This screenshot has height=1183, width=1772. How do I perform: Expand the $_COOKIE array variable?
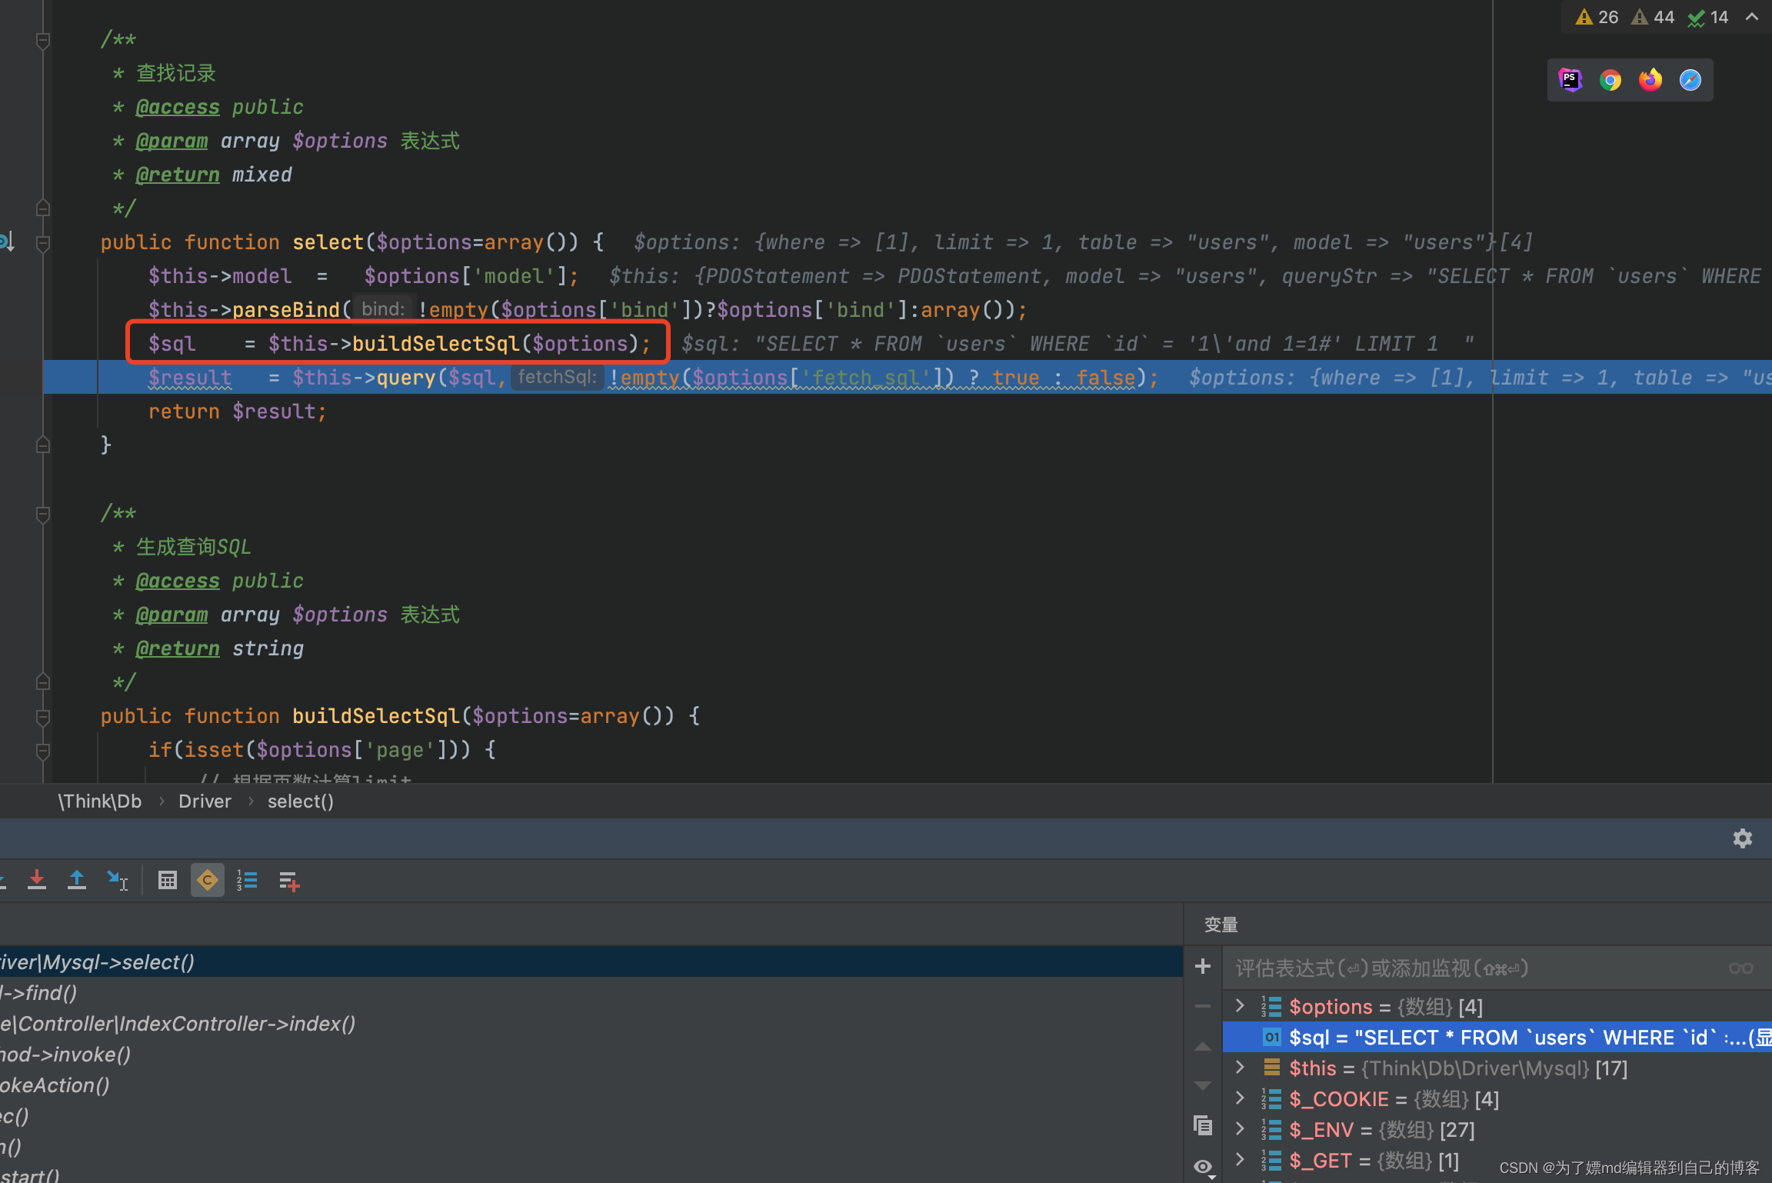pos(1240,1098)
